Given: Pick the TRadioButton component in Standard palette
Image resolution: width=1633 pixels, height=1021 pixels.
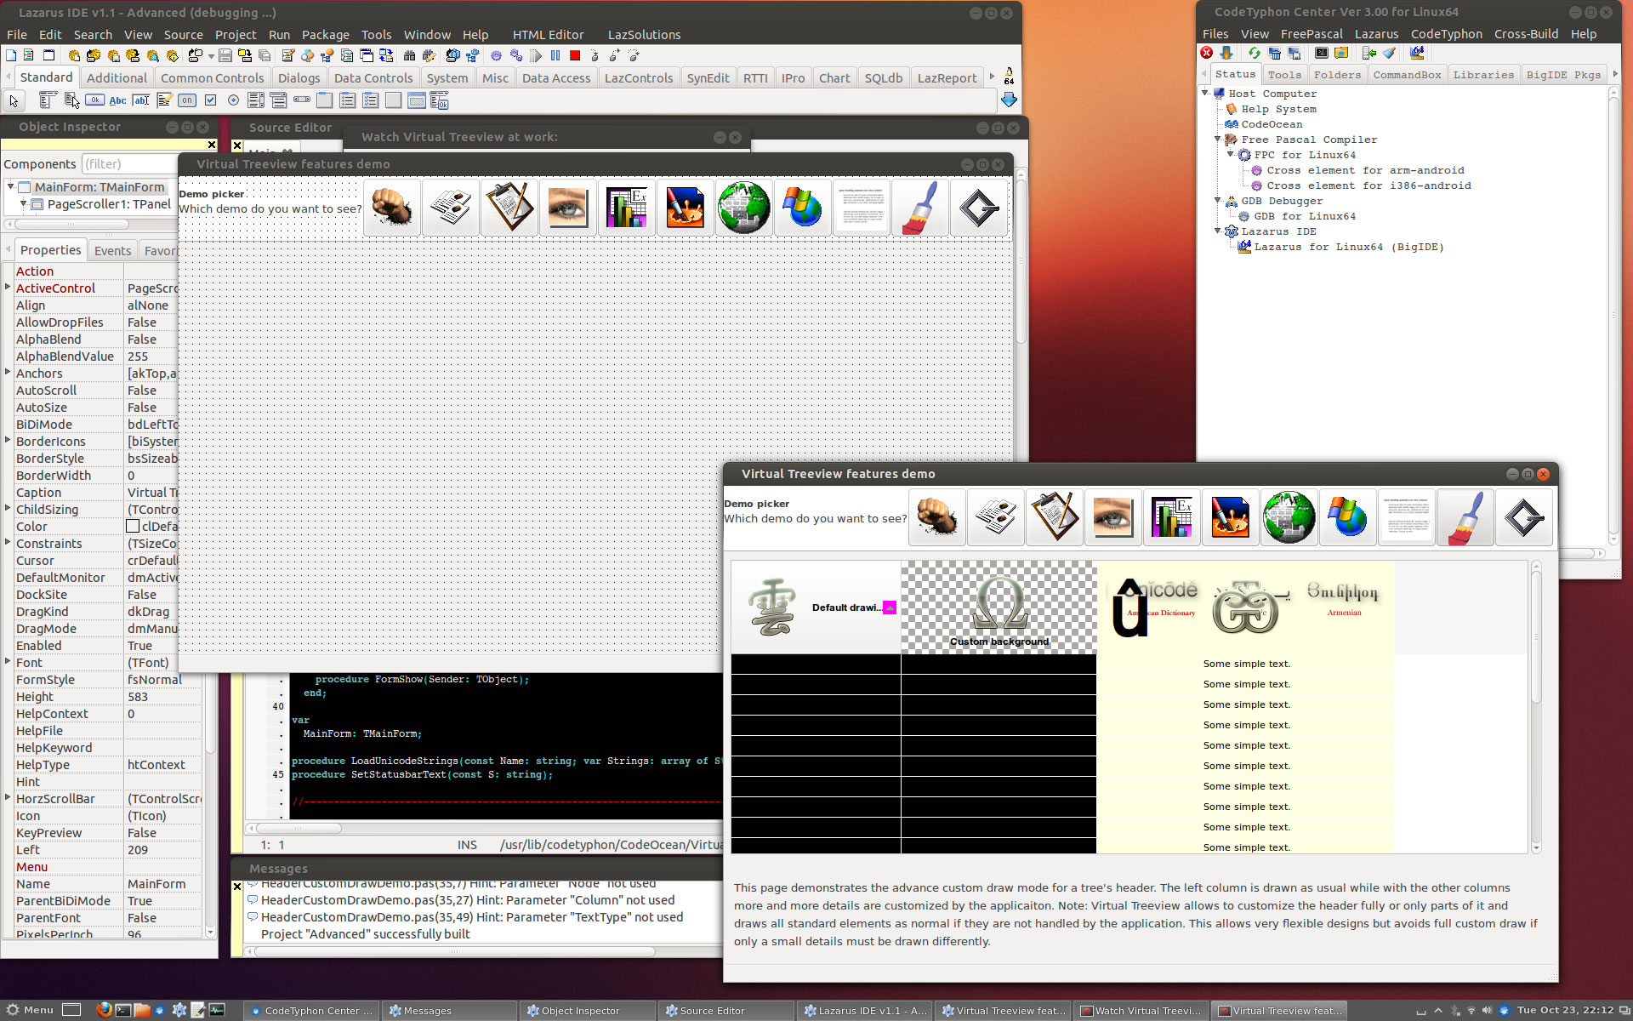Looking at the screenshot, I should (233, 100).
